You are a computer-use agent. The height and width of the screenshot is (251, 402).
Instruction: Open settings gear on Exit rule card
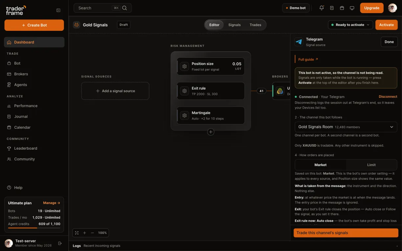[185, 91]
